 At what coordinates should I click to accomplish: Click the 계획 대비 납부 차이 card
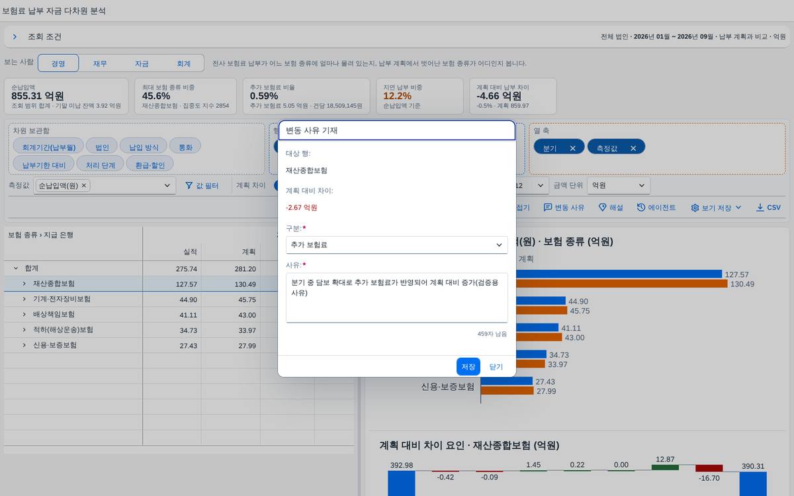pyautogui.click(x=513, y=97)
